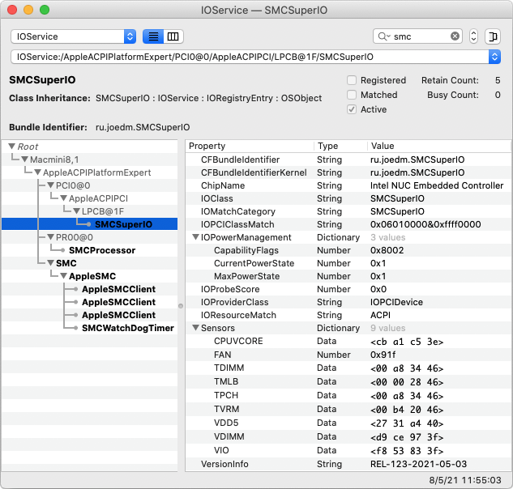Step to next or previous search result
This screenshot has width=513, height=489.
click(473, 36)
